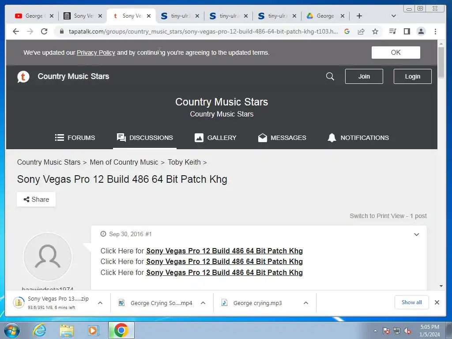The width and height of the screenshot is (452, 339).
Task: Close the downloads bar
Action: 437,302
